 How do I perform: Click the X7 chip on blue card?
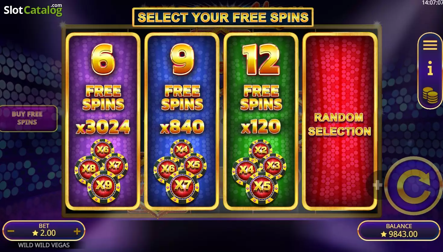point(183,186)
